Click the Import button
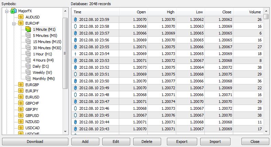This screenshot has width=271, height=147. 216,142
